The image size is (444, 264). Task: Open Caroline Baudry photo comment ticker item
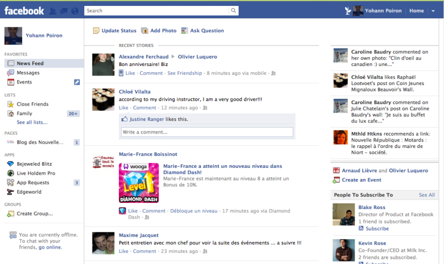pyautogui.click(x=385, y=58)
